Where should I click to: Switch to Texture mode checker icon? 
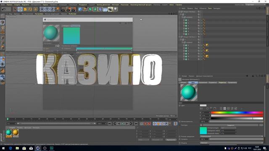pyautogui.click(x=3, y=28)
